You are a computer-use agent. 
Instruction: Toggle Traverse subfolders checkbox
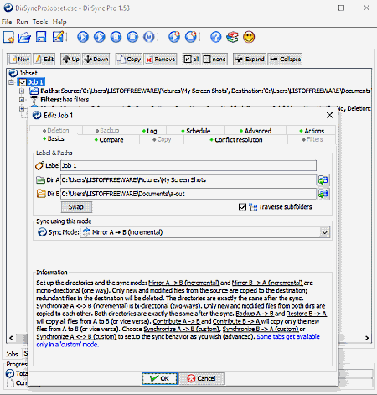click(242, 207)
